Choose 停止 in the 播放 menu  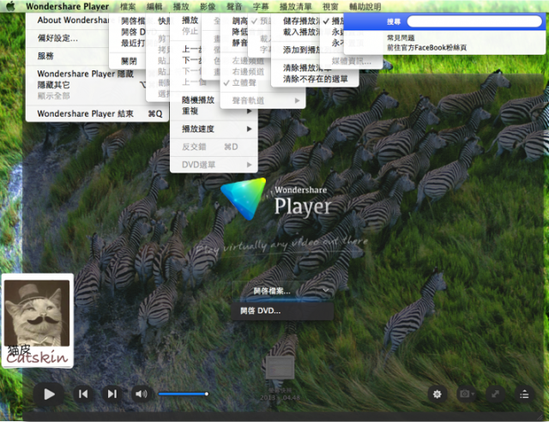190,31
